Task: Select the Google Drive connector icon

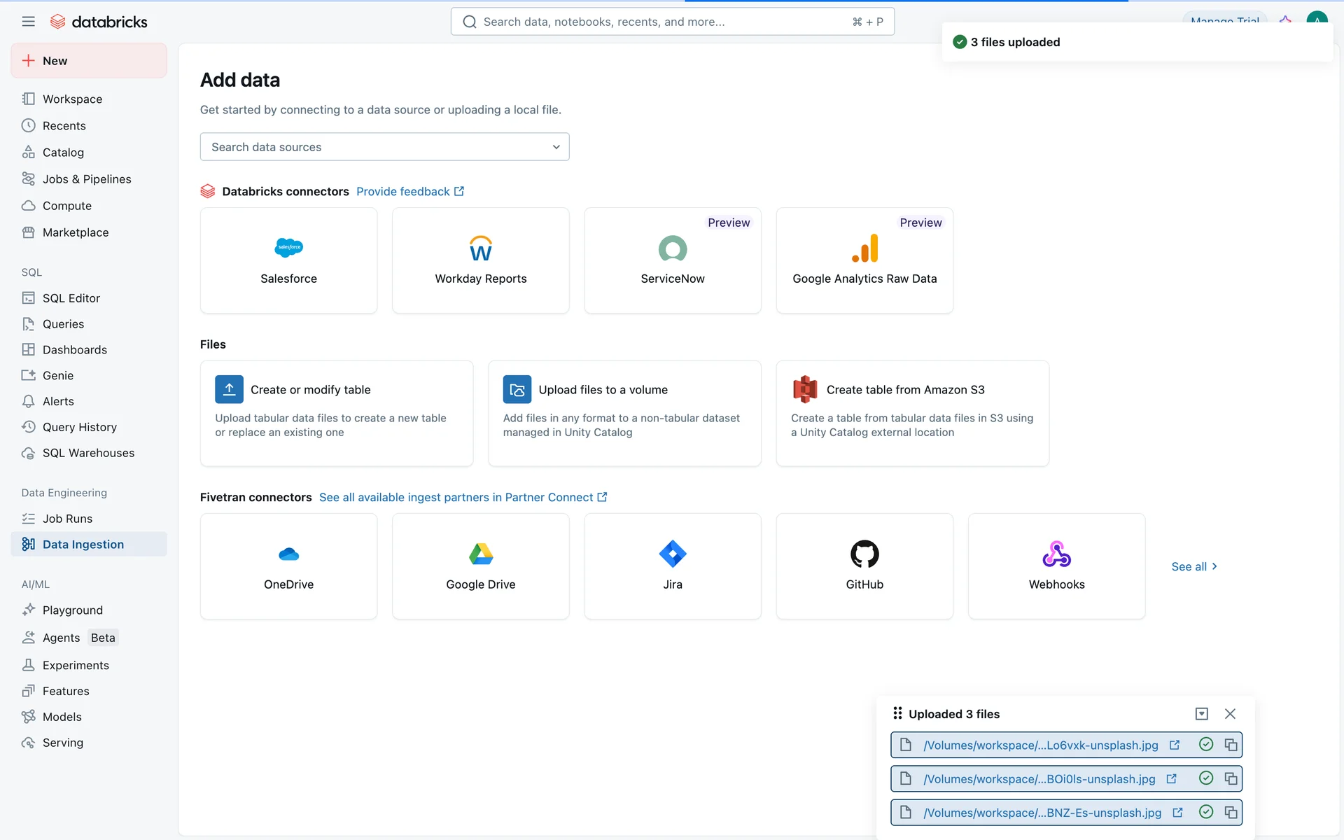Action: pos(480,554)
